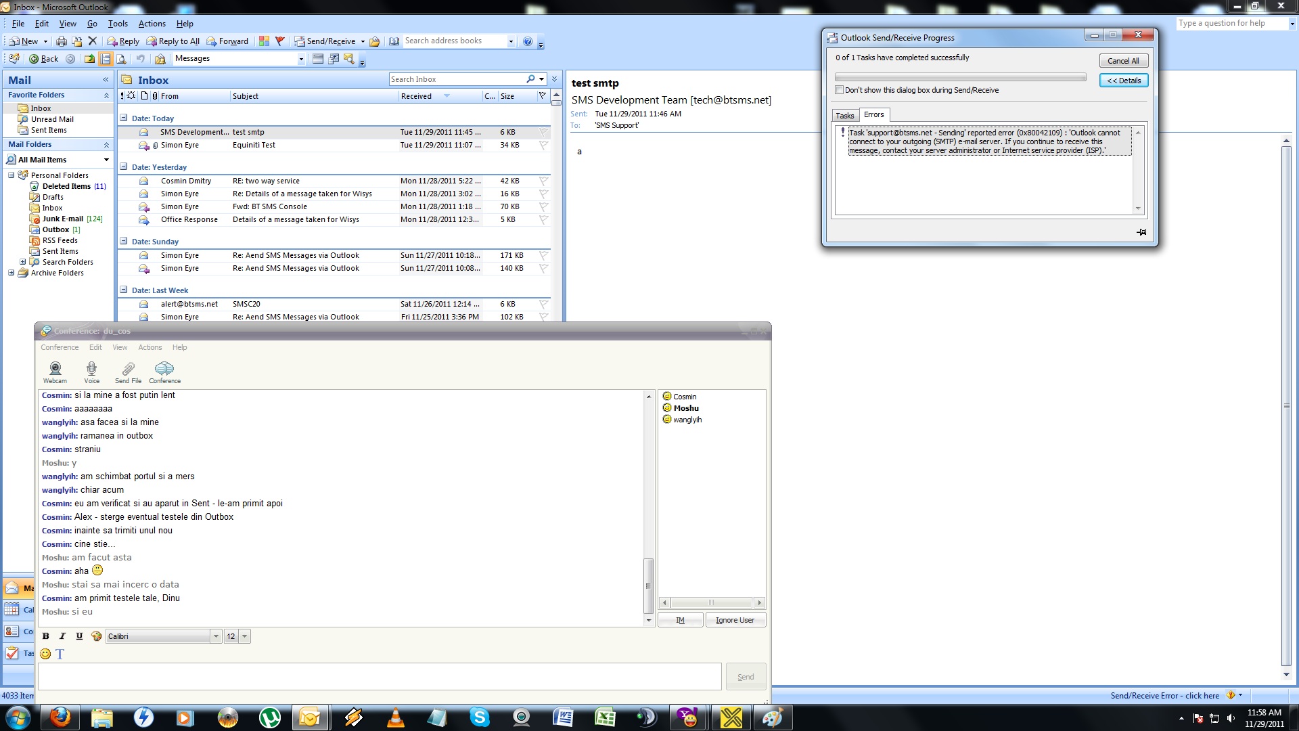Check 'Don't show this dialog box' option
Viewport: 1299px width, 731px height.
(x=840, y=90)
